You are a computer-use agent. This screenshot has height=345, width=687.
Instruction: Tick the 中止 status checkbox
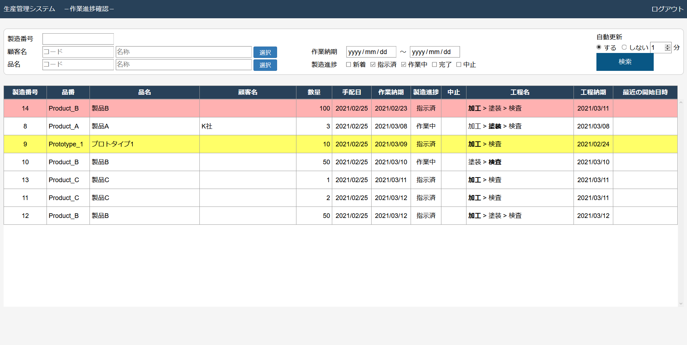[459, 65]
